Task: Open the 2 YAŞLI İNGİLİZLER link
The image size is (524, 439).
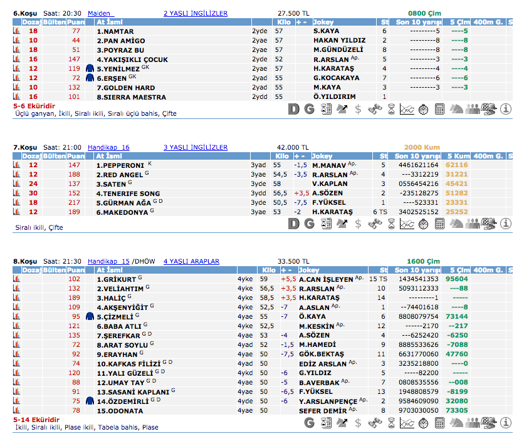Action: click(x=195, y=13)
